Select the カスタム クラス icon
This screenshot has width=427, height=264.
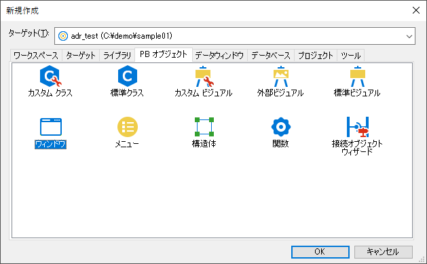[51, 76]
